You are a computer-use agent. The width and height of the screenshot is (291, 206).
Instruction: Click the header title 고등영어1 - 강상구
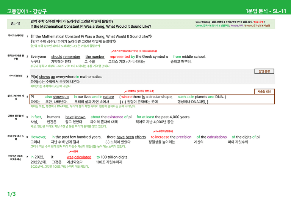pos(27,11)
